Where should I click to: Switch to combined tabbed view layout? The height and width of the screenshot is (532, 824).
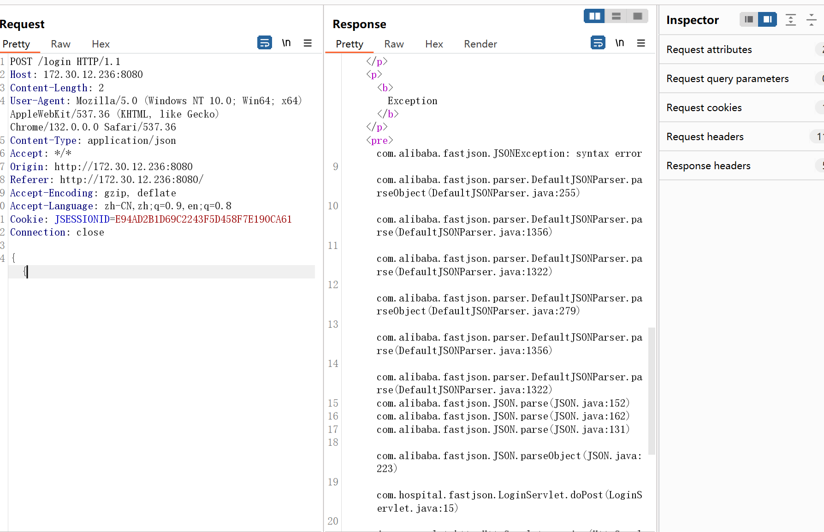(638, 16)
